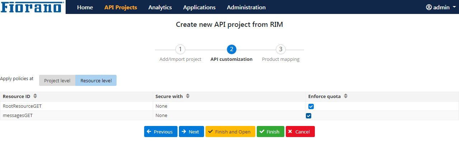The image size is (459, 146).
Task: Select step 3 Product mapping circle
Action: tap(281, 49)
